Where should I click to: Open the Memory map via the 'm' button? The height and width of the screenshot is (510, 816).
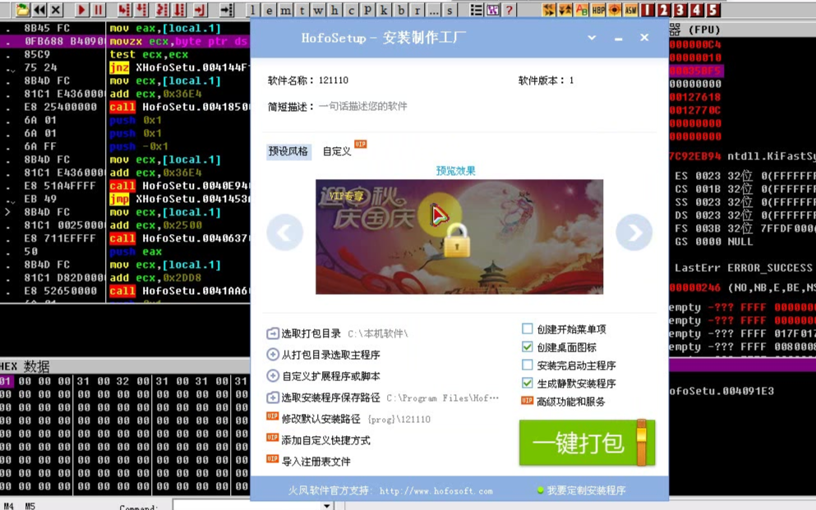coord(286,9)
